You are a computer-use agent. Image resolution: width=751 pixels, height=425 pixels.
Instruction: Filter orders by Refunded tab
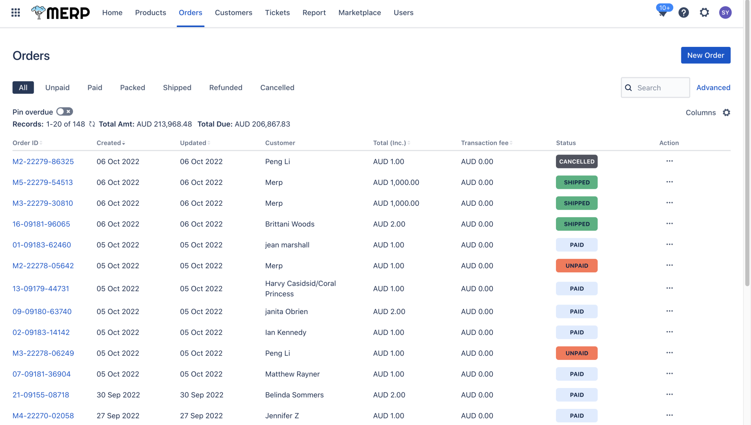(226, 87)
